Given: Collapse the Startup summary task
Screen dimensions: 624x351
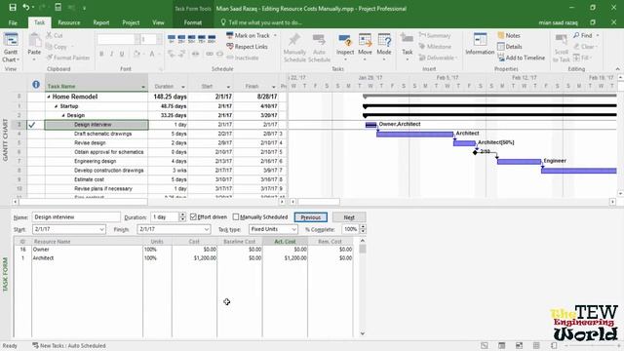Looking at the screenshot, I should (x=57, y=106).
